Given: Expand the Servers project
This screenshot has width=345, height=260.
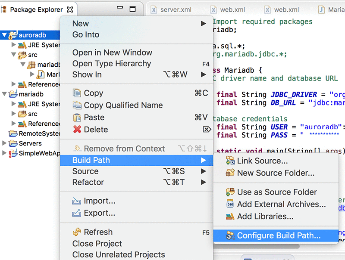Looking at the screenshot, I should (4, 143).
